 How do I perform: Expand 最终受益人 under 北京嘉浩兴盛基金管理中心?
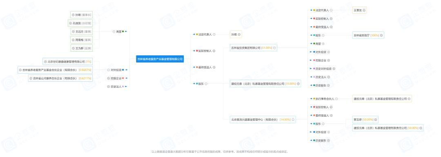[331, 116]
